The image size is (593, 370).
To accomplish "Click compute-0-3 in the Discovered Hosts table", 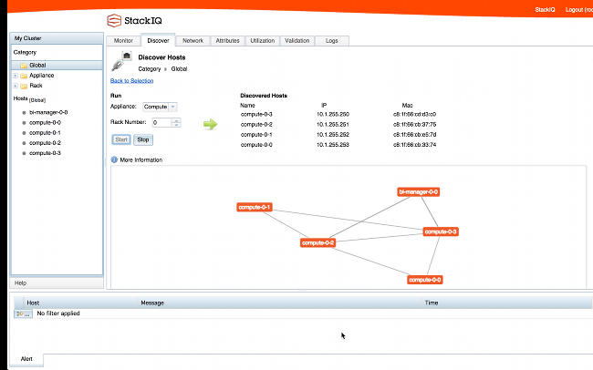I will tap(256, 114).
